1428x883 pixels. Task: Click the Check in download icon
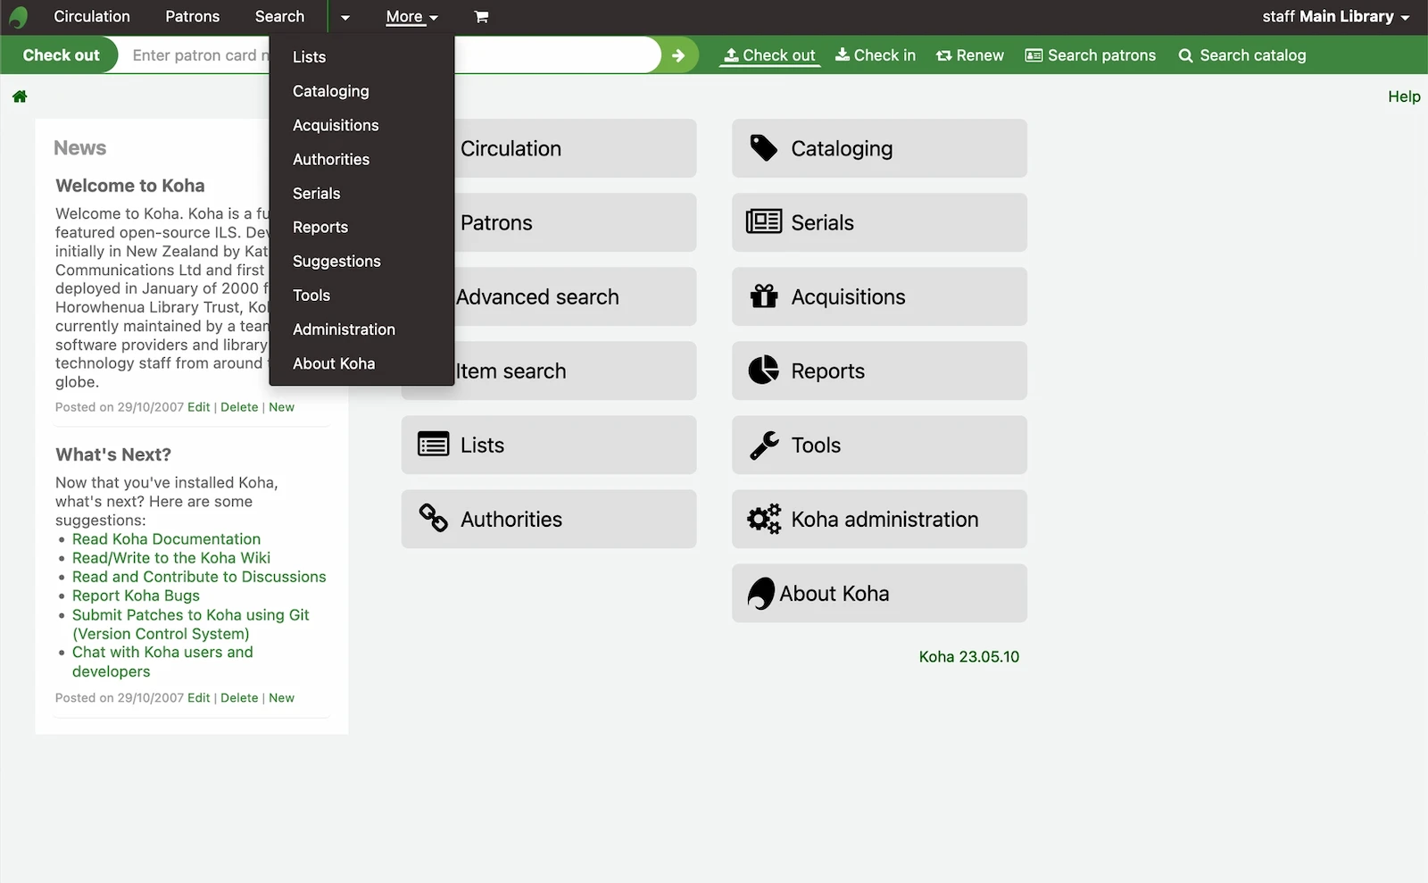[842, 55]
